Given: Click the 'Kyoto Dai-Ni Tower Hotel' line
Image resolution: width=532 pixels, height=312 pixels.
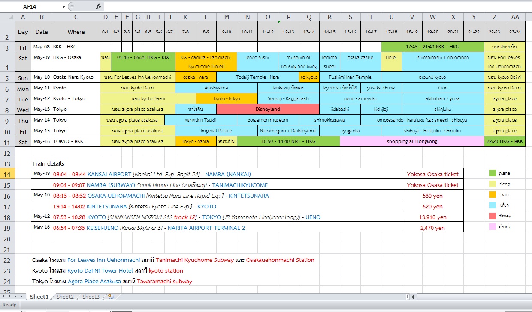Looking at the screenshot, I should click(108, 270).
